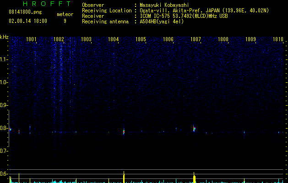Screen dimensions: 288x183
Task: Click the 1.0 frequency axis label
Action: point(4,82)
